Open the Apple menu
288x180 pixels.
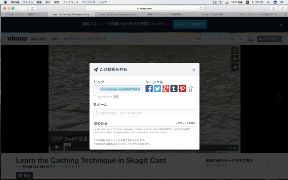click(x=5, y=2)
